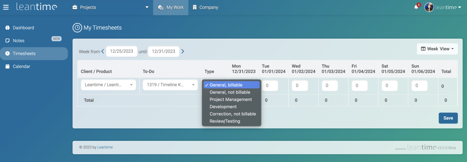Save the timesheet

click(x=448, y=118)
